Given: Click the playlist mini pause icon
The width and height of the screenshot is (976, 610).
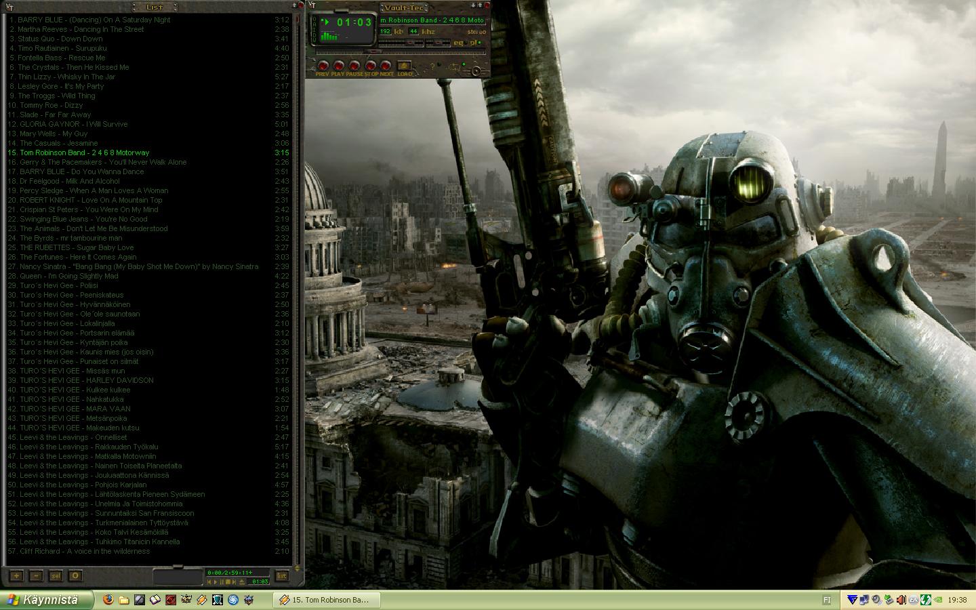Looking at the screenshot, I should pyautogui.click(x=222, y=582).
